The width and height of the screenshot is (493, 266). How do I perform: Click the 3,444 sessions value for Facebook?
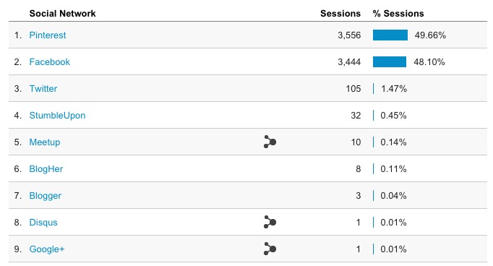(x=349, y=62)
